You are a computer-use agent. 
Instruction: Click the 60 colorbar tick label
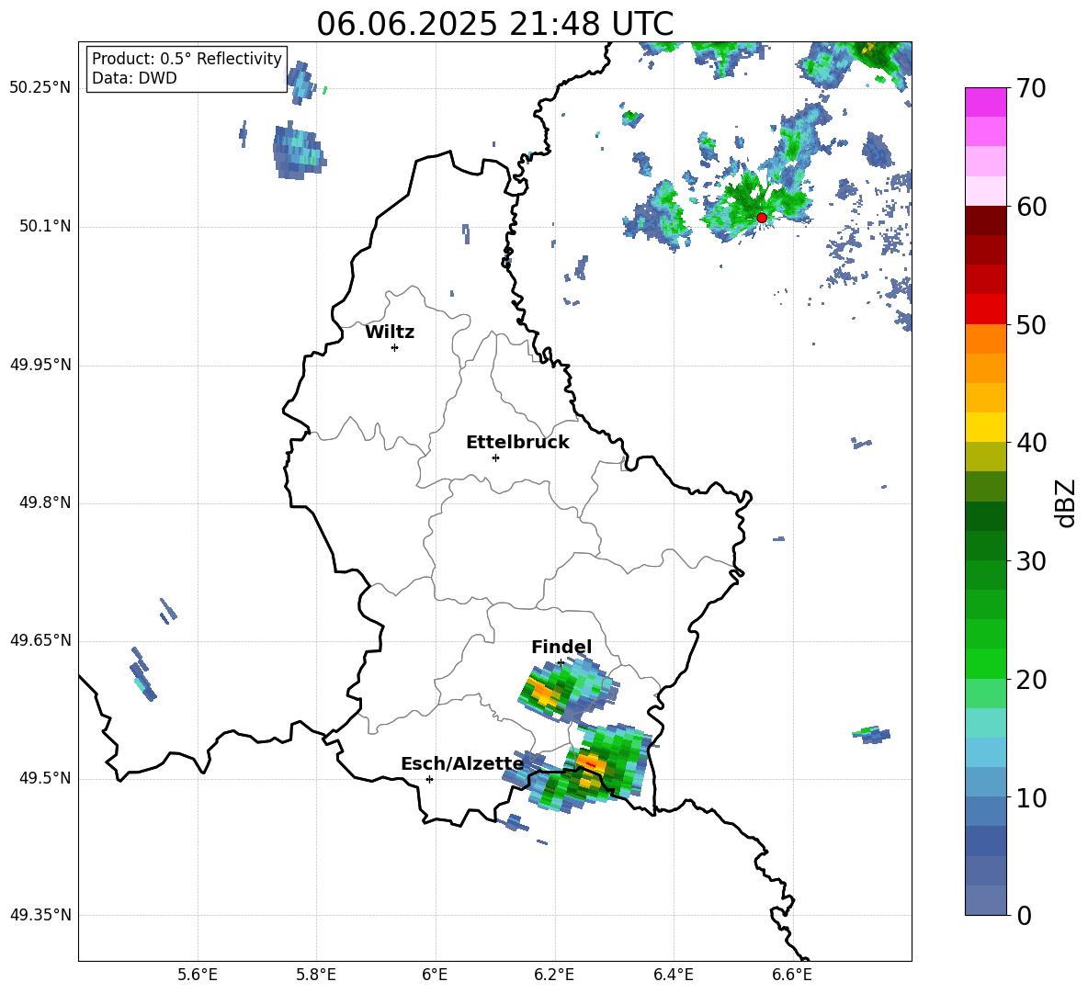[1030, 207]
